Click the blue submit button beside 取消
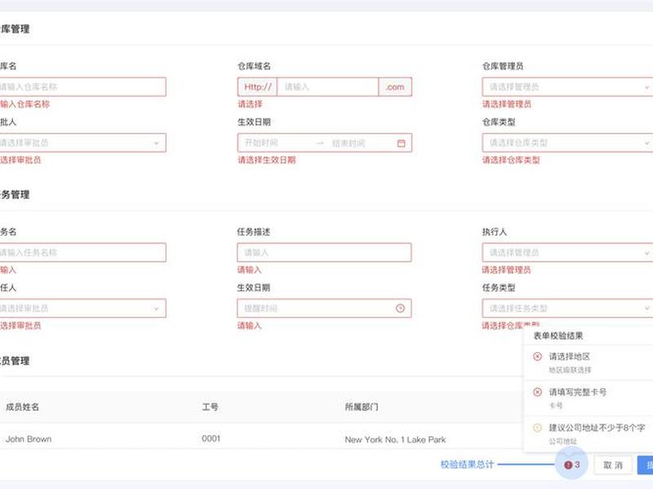653x489 pixels. point(646,465)
